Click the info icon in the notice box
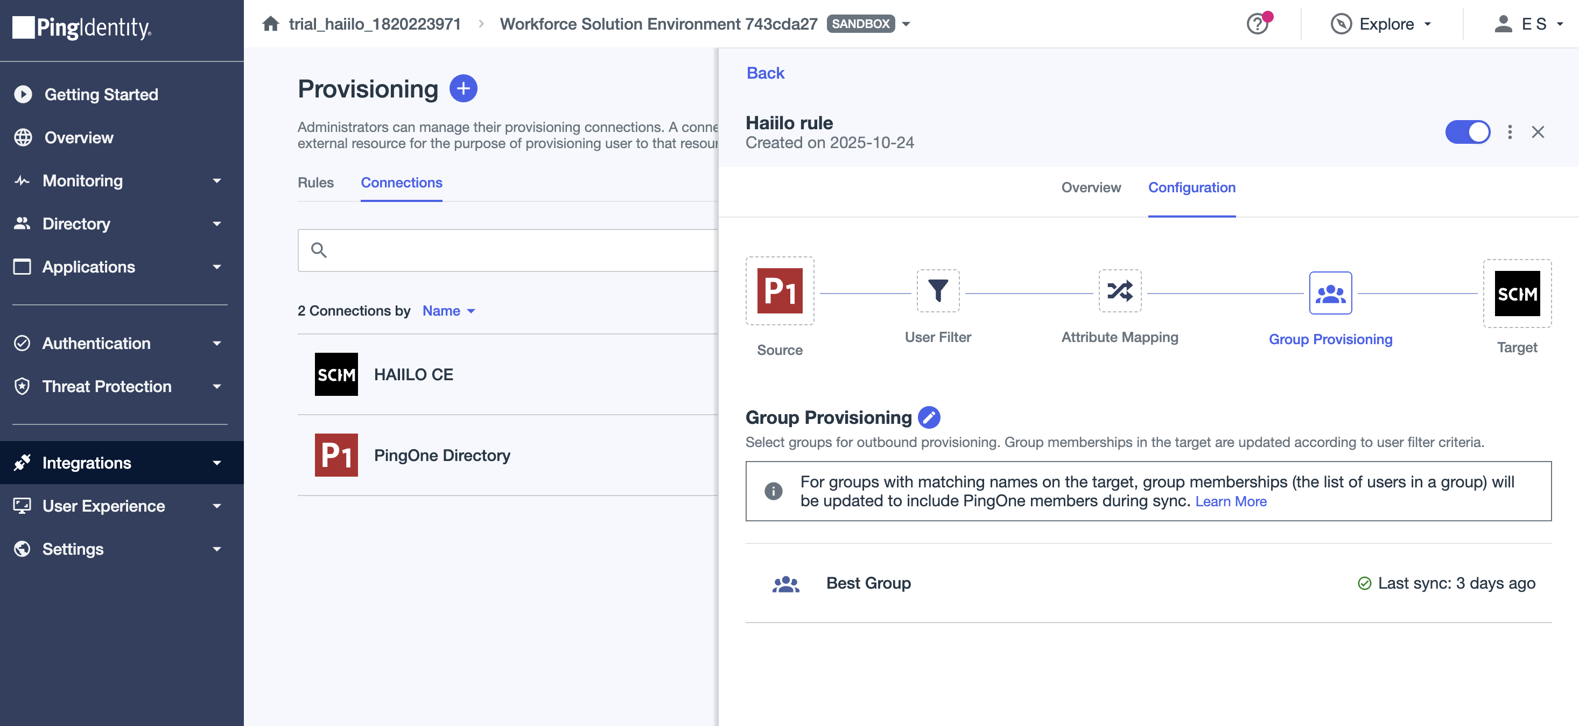The image size is (1579, 726). click(x=774, y=491)
